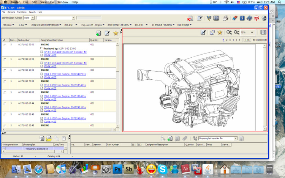285x178 pixels.
Task: Click the delete document icon with red X
Action: (190, 18)
